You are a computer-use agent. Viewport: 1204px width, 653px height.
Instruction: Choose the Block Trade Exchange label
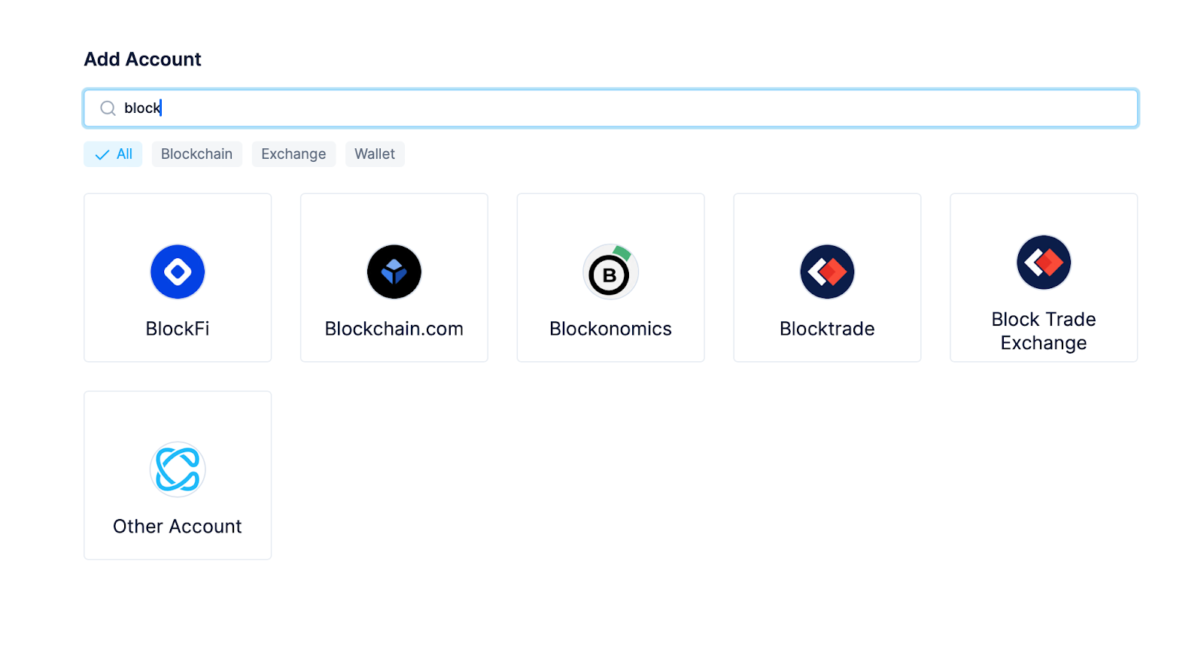pos(1044,331)
